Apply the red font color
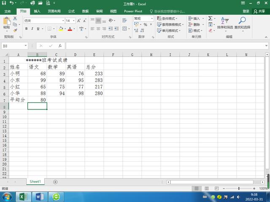This screenshot has height=202, width=270. pos(70,29)
